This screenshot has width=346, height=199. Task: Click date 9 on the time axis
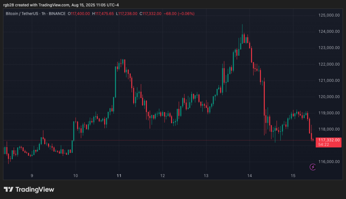(32, 175)
